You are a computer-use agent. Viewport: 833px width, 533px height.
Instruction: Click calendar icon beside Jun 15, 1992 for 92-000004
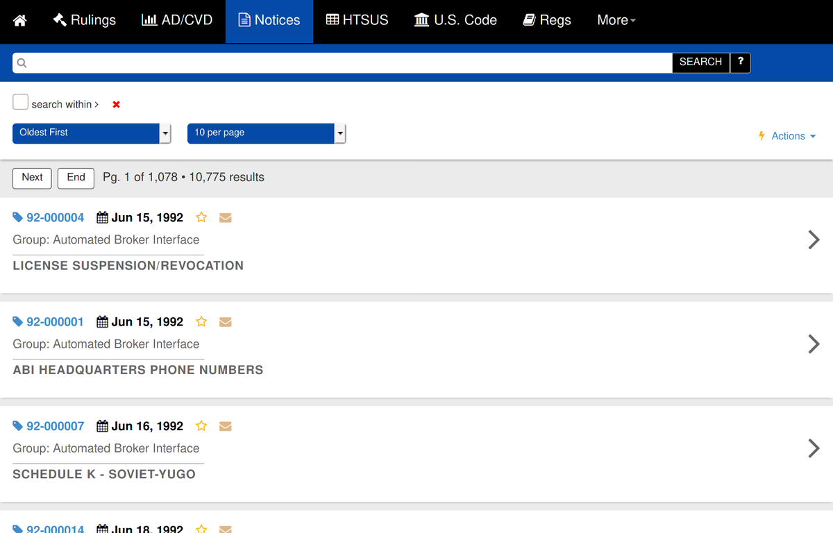[x=102, y=218]
